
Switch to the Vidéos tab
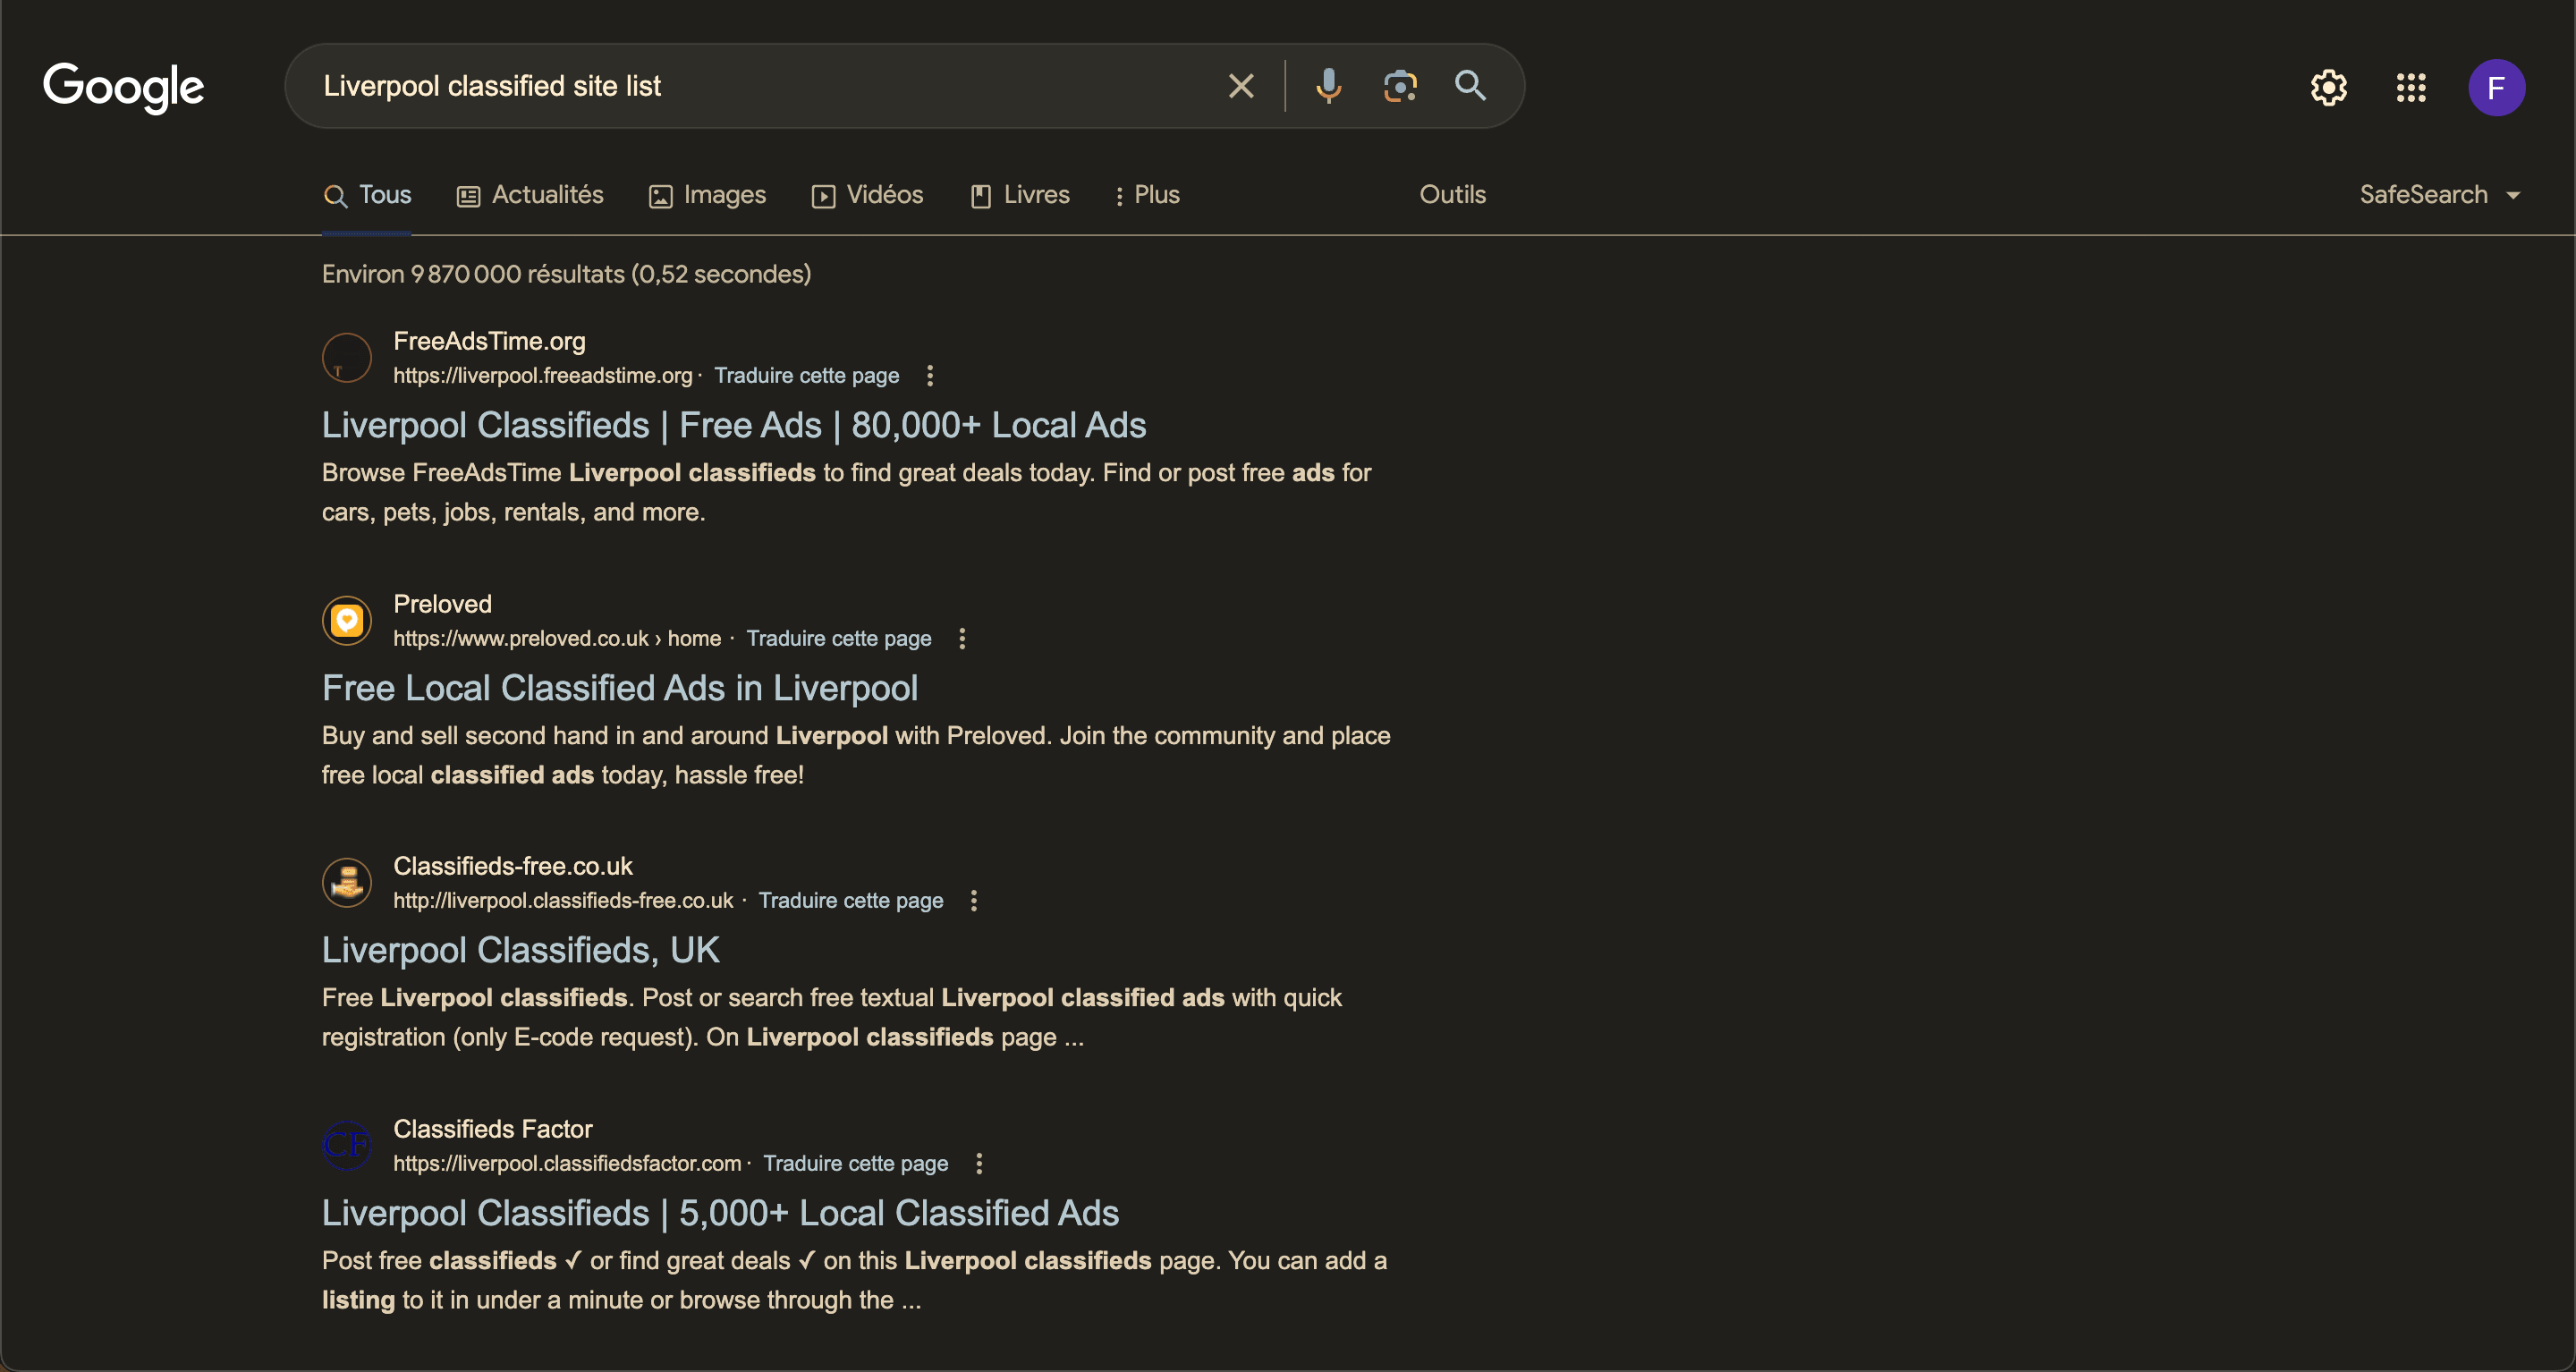867,195
